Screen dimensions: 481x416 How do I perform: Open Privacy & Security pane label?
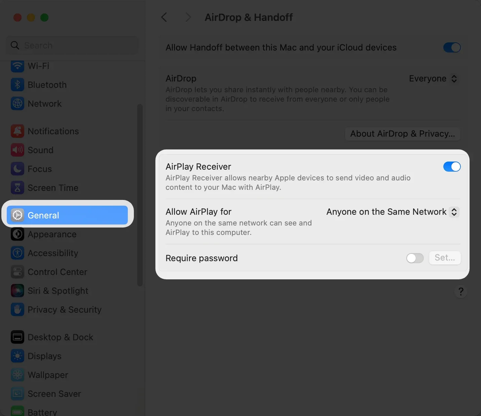pos(65,310)
